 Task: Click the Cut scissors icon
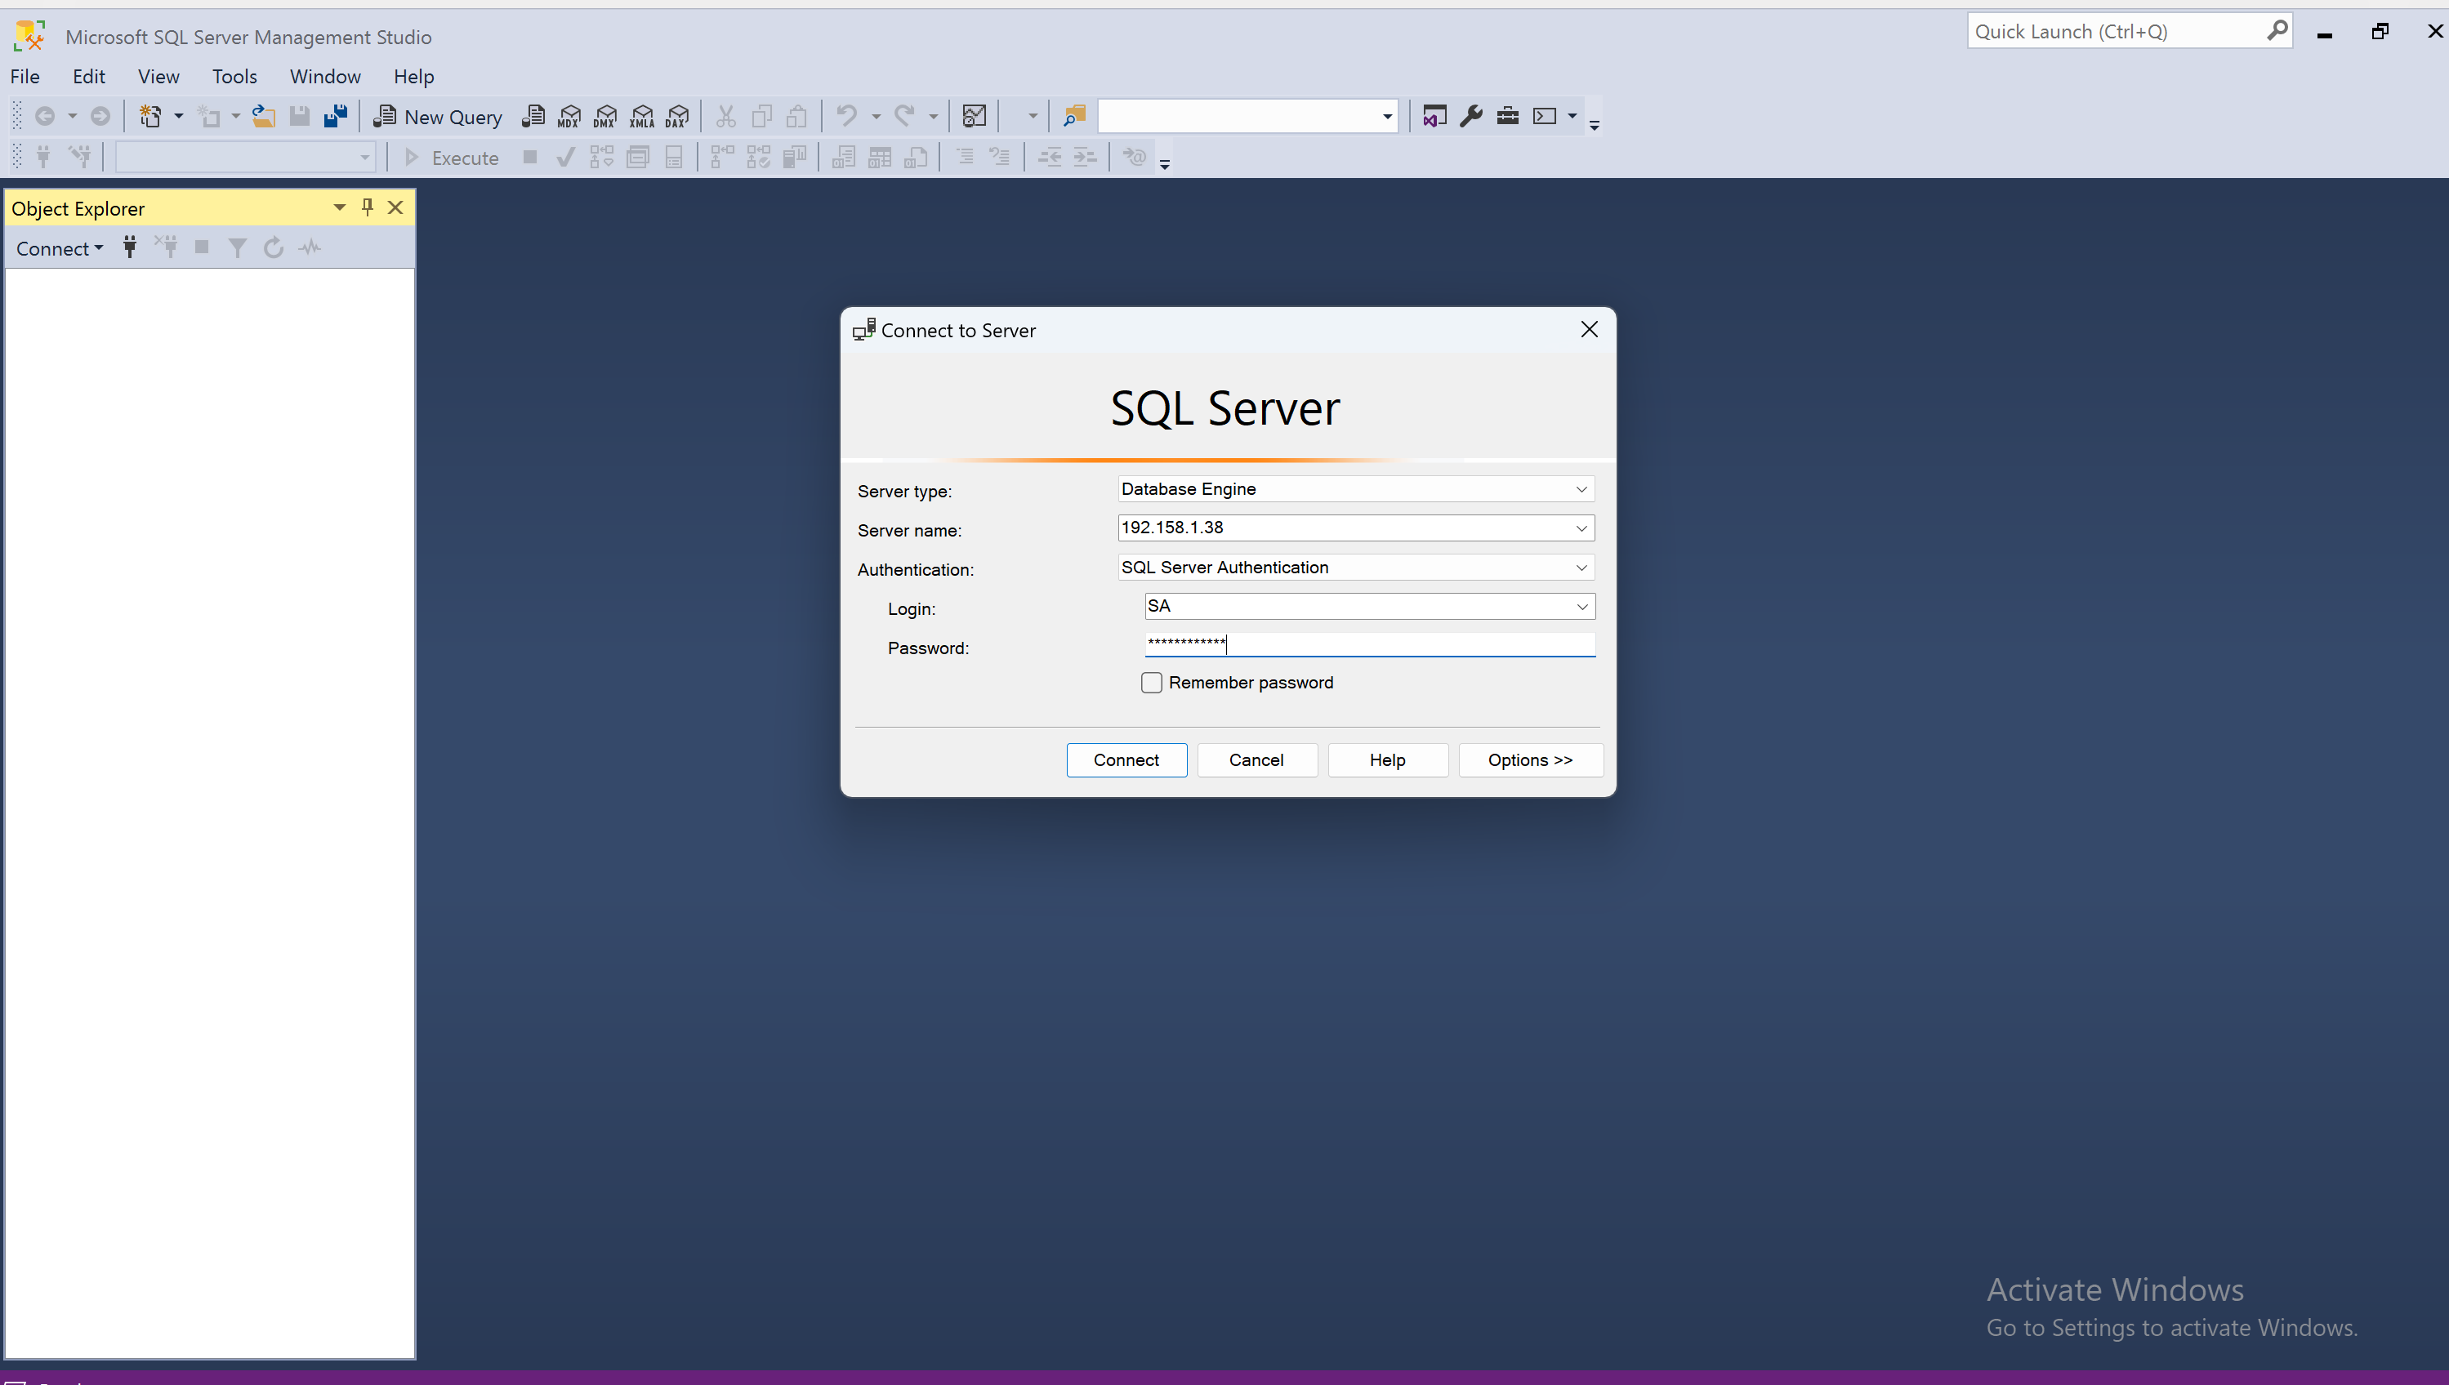(x=726, y=117)
